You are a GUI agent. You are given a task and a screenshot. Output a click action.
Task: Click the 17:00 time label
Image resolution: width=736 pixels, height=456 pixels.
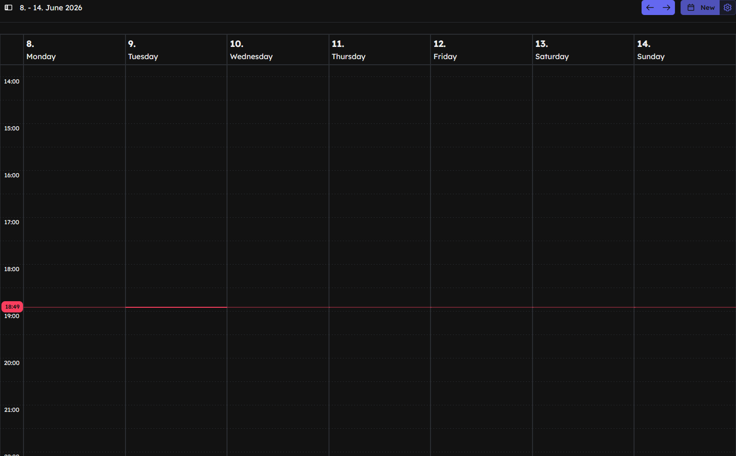pos(12,222)
